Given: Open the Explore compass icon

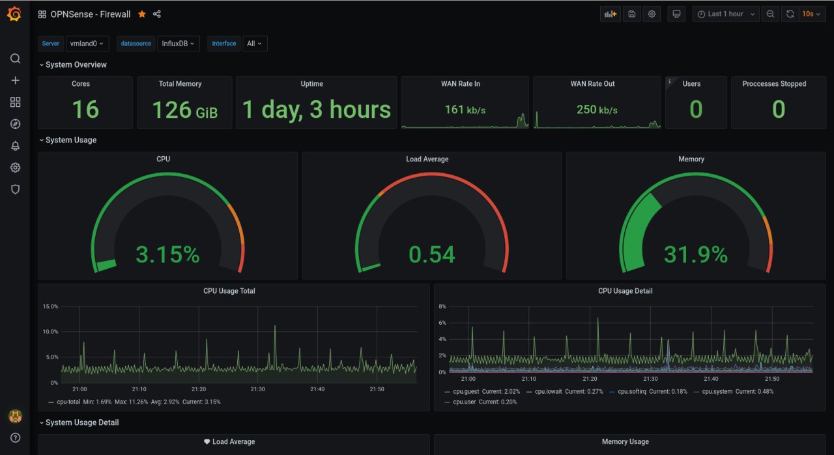Looking at the screenshot, I should (x=15, y=124).
